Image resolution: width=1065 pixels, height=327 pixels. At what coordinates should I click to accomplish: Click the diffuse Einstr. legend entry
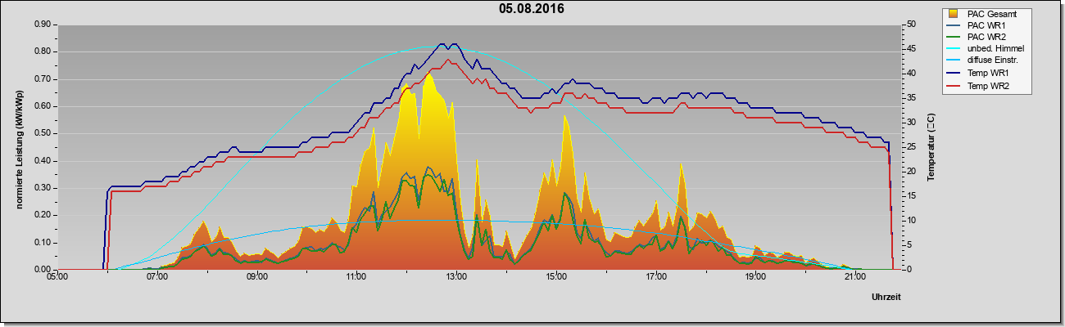(986, 61)
